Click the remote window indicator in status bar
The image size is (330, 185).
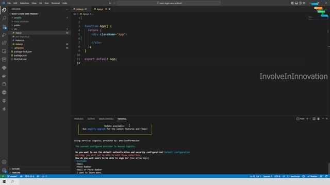3,176
